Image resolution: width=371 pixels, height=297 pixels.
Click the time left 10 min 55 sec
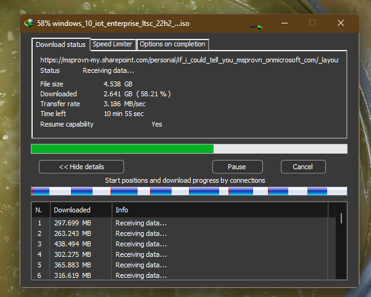coord(123,114)
